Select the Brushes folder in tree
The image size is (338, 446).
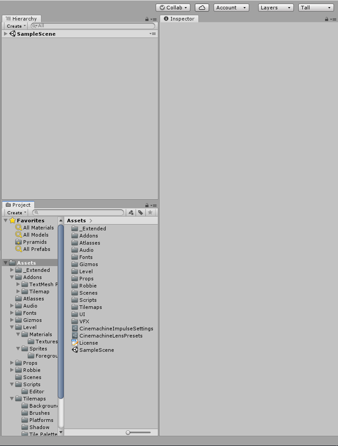[x=36, y=413]
